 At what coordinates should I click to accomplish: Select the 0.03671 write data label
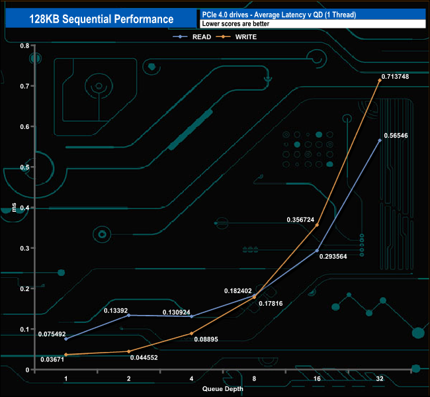(x=52, y=359)
